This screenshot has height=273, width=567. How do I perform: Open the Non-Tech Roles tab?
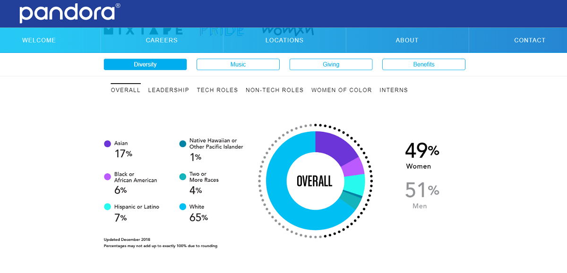pos(275,90)
